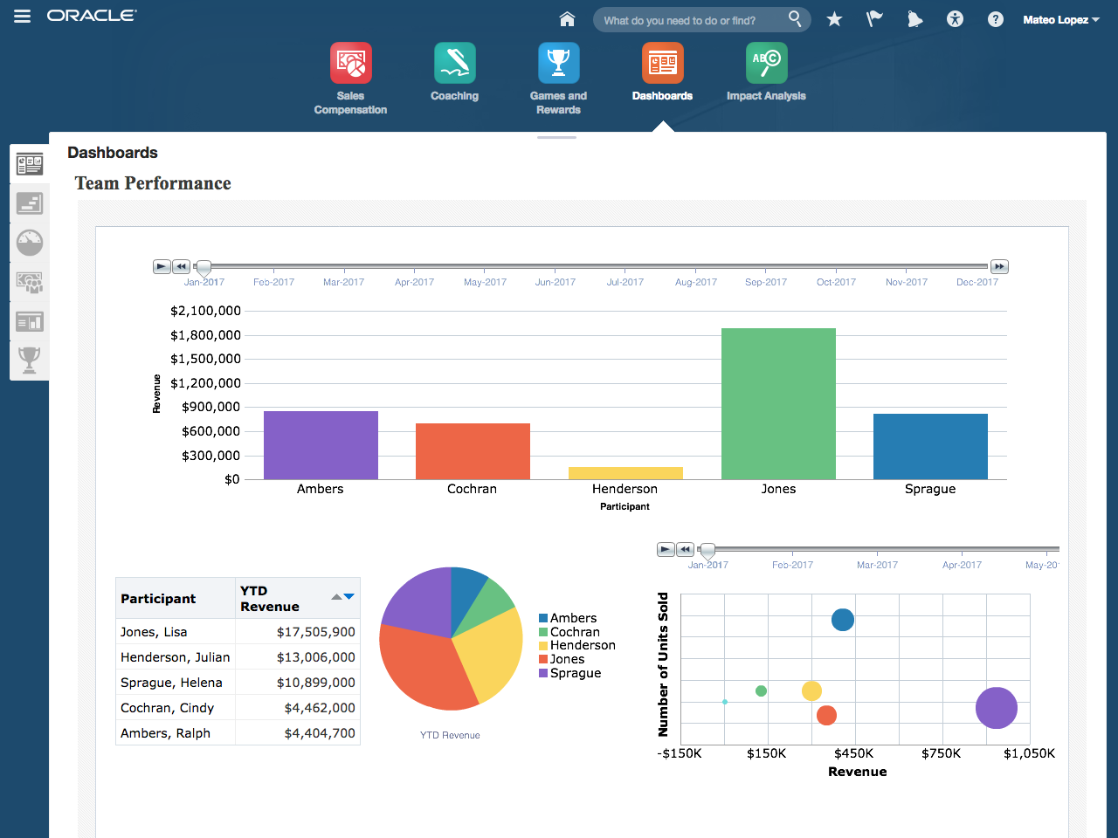The width and height of the screenshot is (1118, 838).
Task: Rewind the bubble chart timeline
Action: tap(686, 549)
